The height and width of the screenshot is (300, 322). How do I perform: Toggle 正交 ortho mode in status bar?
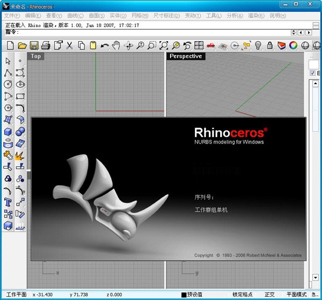click(x=269, y=294)
